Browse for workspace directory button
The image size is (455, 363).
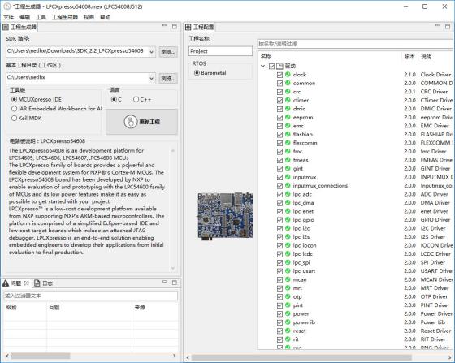click(x=168, y=78)
